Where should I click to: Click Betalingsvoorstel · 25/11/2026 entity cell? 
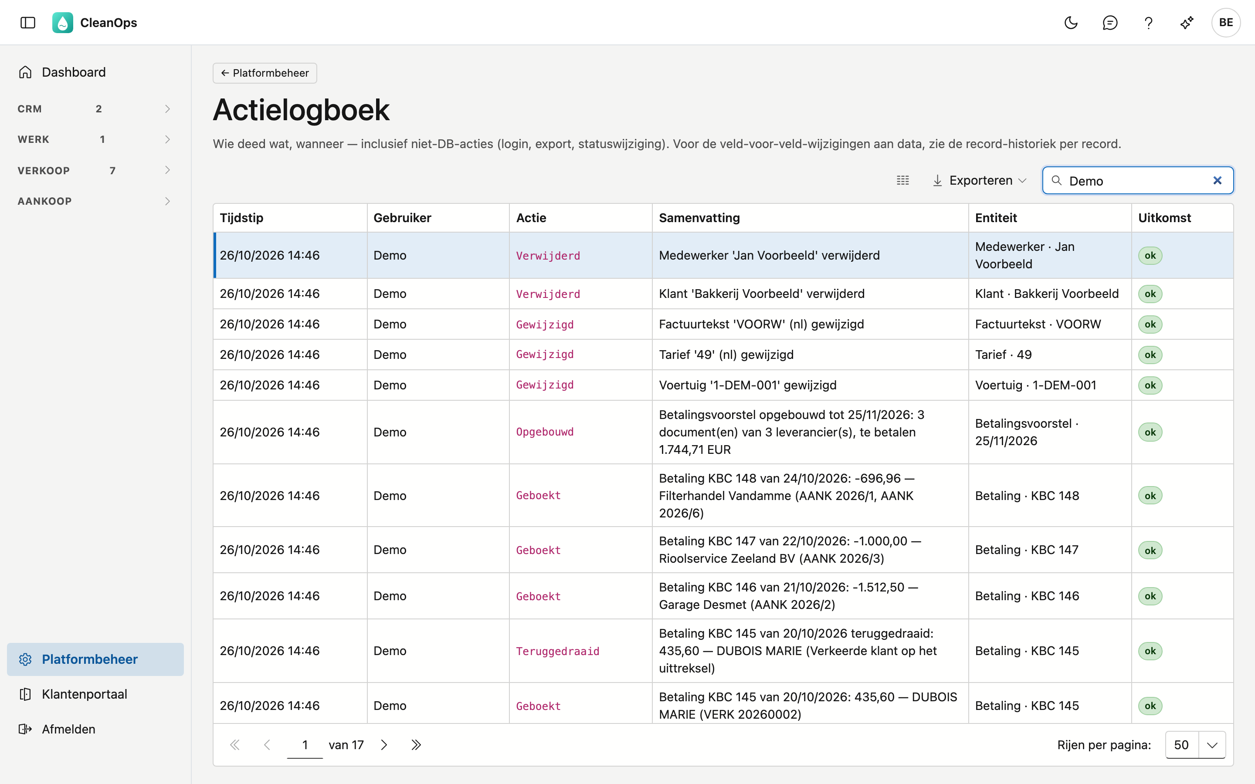click(x=1049, y=432)
